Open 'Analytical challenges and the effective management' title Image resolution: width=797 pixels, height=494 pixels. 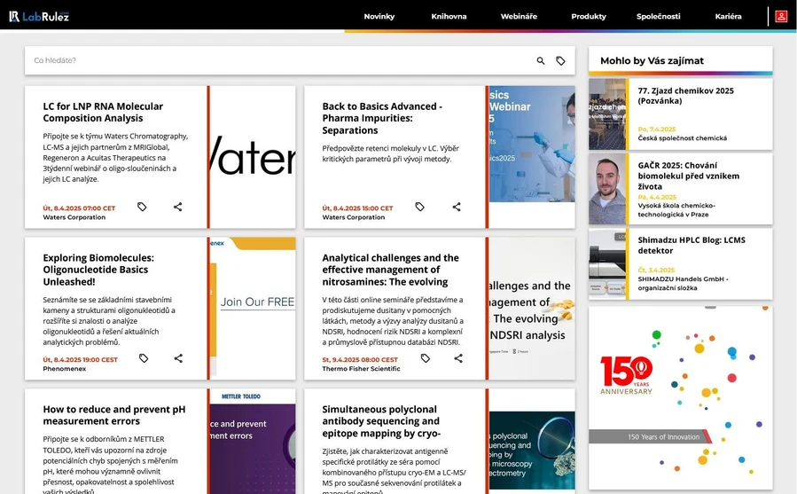coord(390,270)
